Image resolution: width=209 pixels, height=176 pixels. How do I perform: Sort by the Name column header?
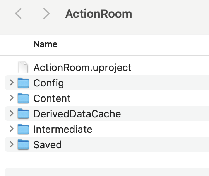45,44
